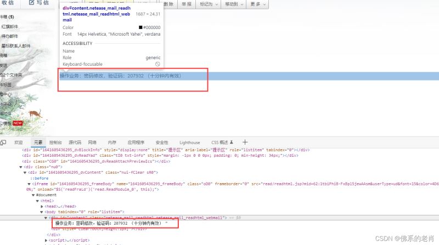
Task: Click the plus icon to add DevTools tab
Action: pyautogui.click(x=245, y=142)
